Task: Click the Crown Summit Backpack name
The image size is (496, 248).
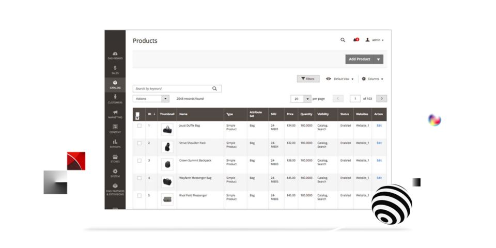Action: [x=195, y=160]
